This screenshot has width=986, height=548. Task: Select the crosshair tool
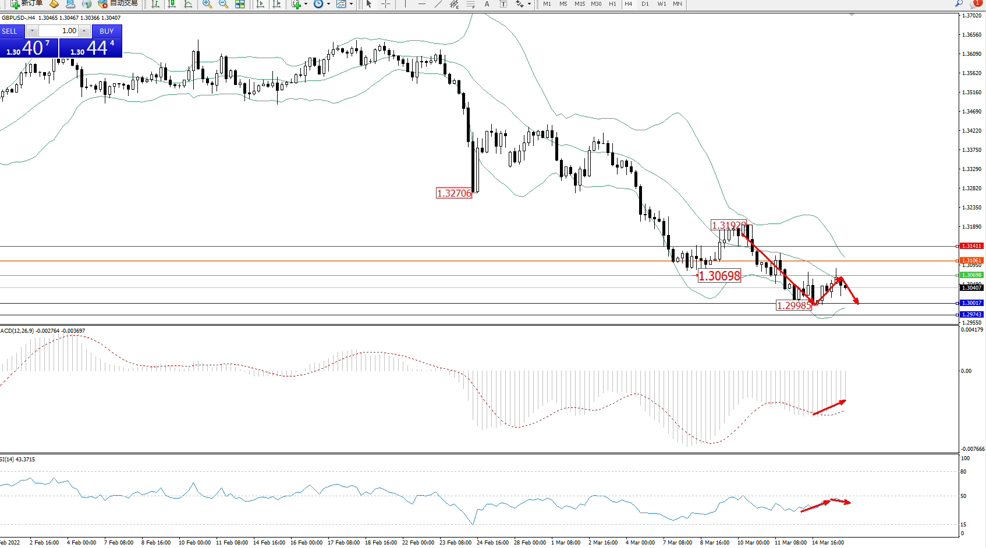pyautogui.click(x=385, y=4)
